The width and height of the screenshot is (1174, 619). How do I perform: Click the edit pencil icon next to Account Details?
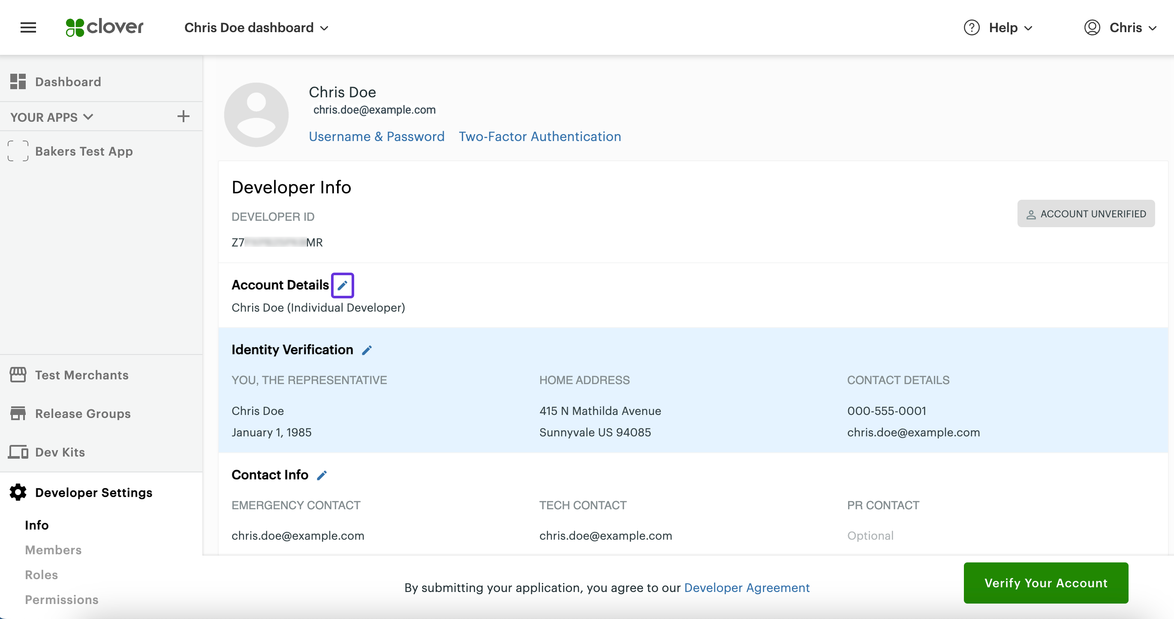point(342,285)
